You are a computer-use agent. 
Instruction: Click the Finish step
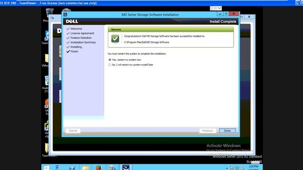(74, 51)
